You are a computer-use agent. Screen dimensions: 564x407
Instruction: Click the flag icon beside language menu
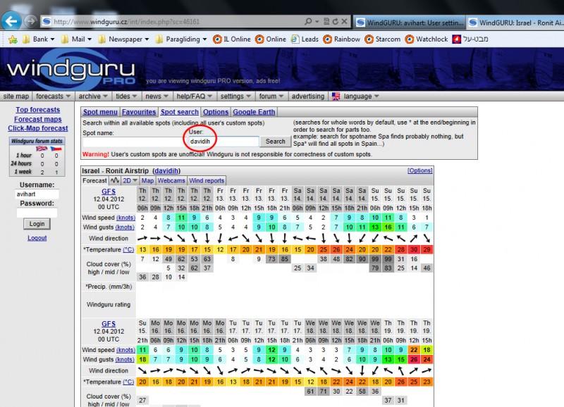point(336,96)
